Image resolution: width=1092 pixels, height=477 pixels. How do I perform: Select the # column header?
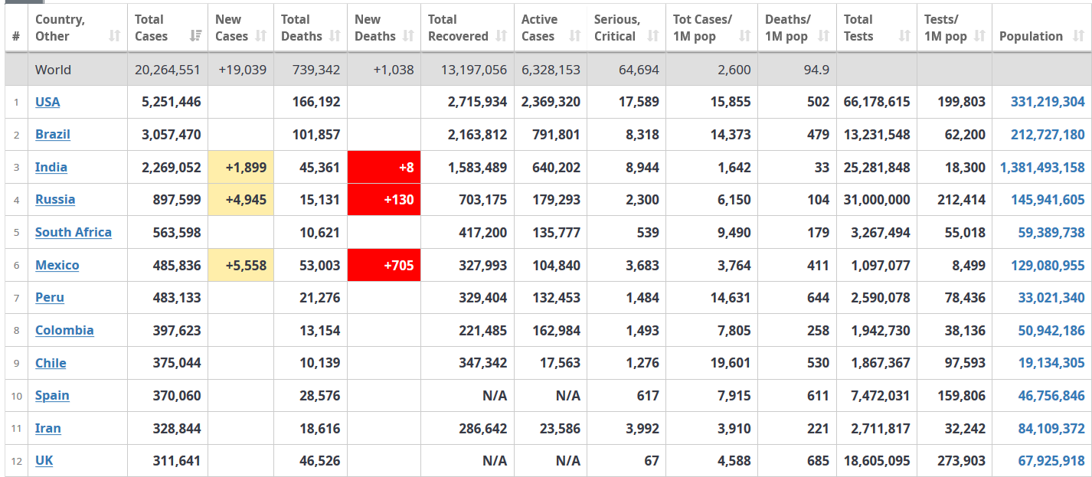[16, 28]
